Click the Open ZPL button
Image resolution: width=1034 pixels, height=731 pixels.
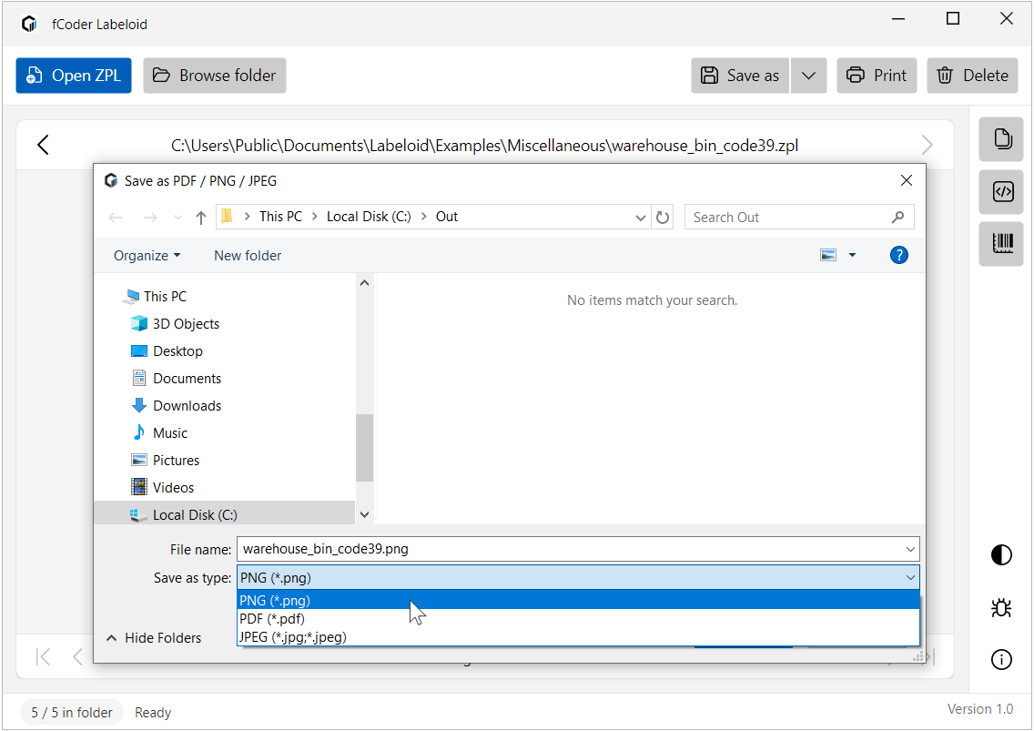click(73, 76)
